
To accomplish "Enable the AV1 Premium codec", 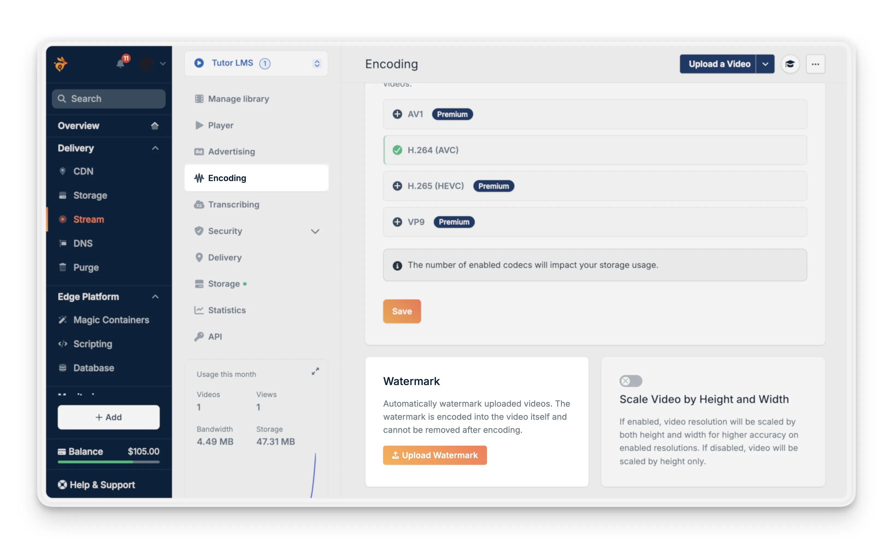I will pyautogui.click(x=397, y=114).
